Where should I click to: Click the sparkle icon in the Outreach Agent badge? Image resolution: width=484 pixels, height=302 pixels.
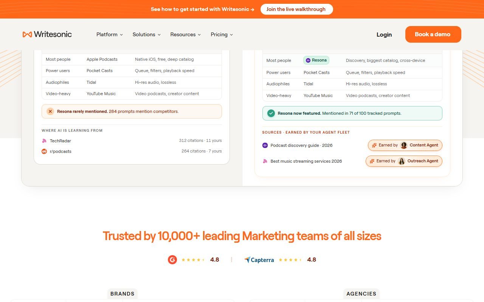coord(372,161)
